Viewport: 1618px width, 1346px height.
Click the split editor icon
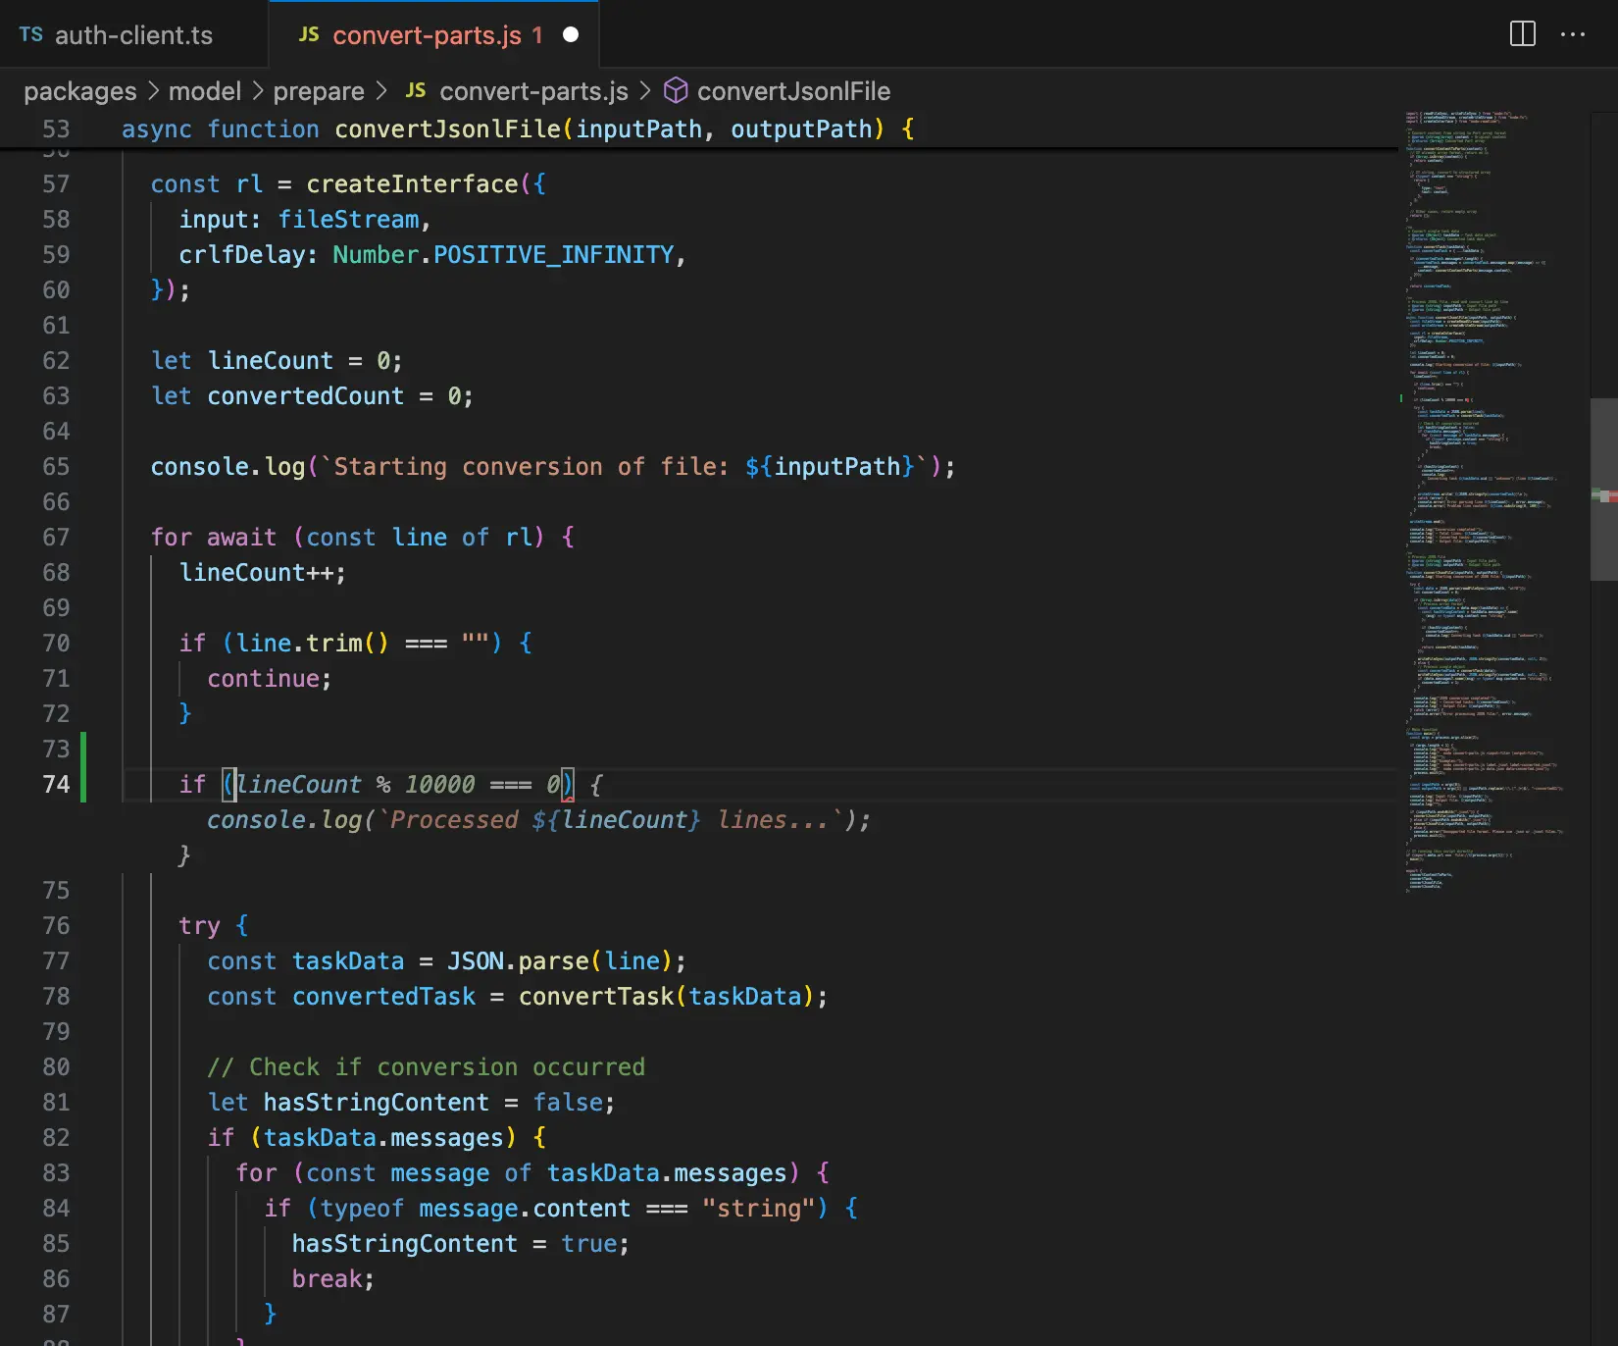pos(1523,33)
